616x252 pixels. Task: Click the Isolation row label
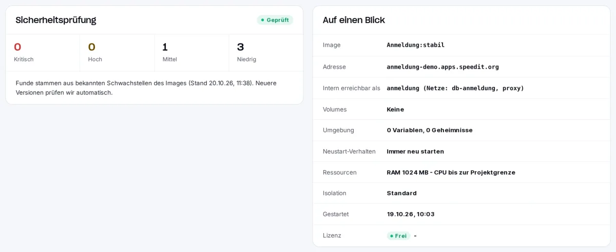335,193
